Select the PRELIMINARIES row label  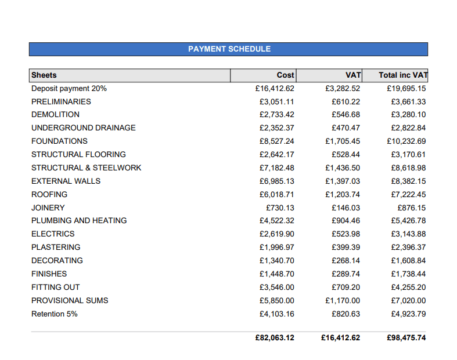click(61, 101)
